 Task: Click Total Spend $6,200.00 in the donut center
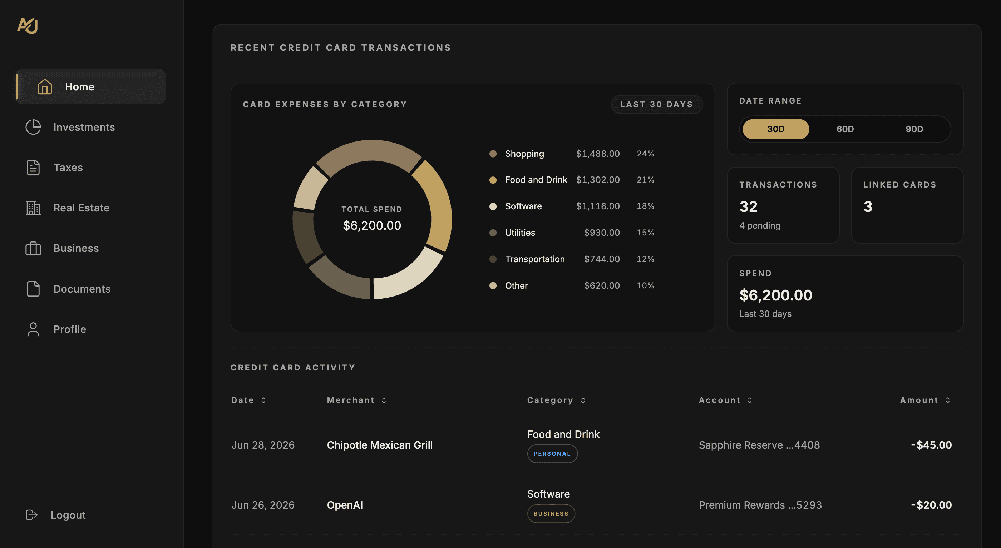372,219
